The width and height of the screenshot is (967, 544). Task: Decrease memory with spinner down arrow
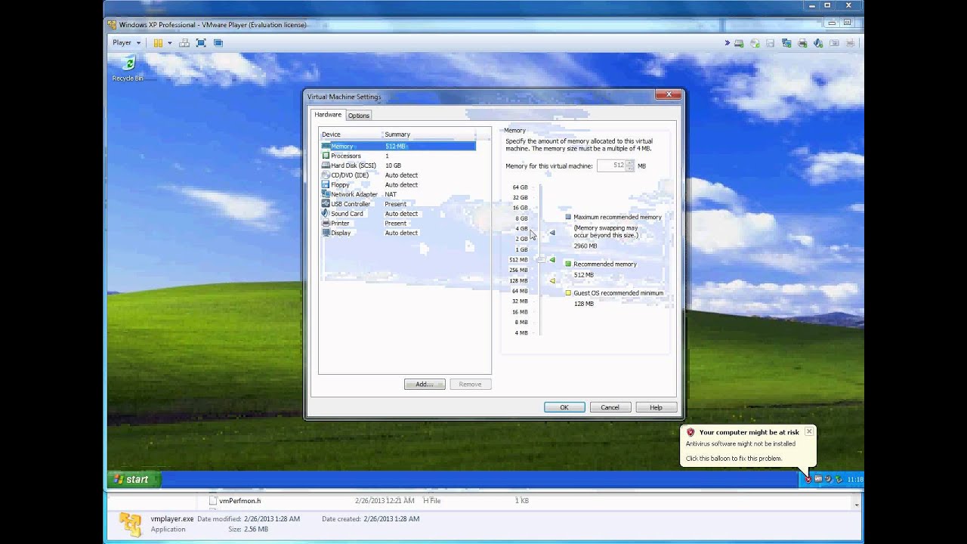(x=630, y=168)
